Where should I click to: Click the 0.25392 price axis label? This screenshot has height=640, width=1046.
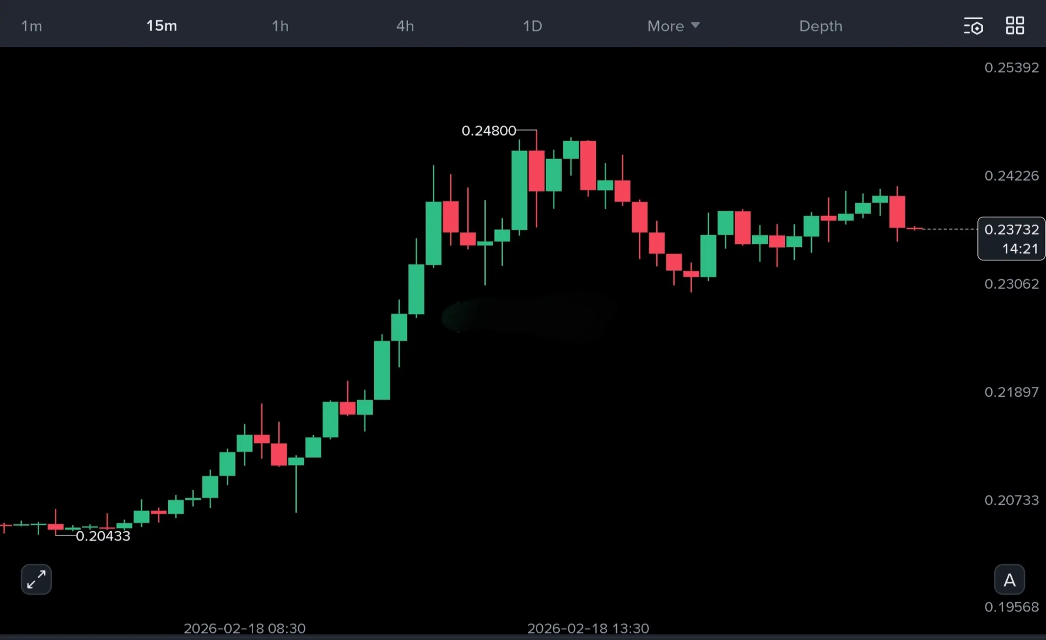(x=1011, y=67)
